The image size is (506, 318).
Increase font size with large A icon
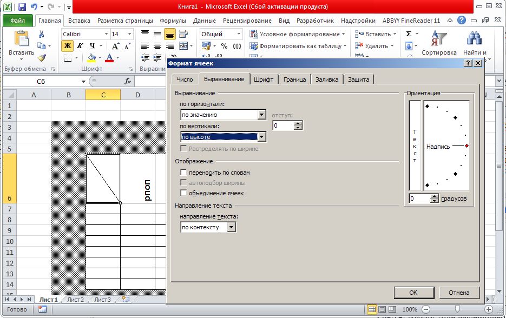(115, 46)
